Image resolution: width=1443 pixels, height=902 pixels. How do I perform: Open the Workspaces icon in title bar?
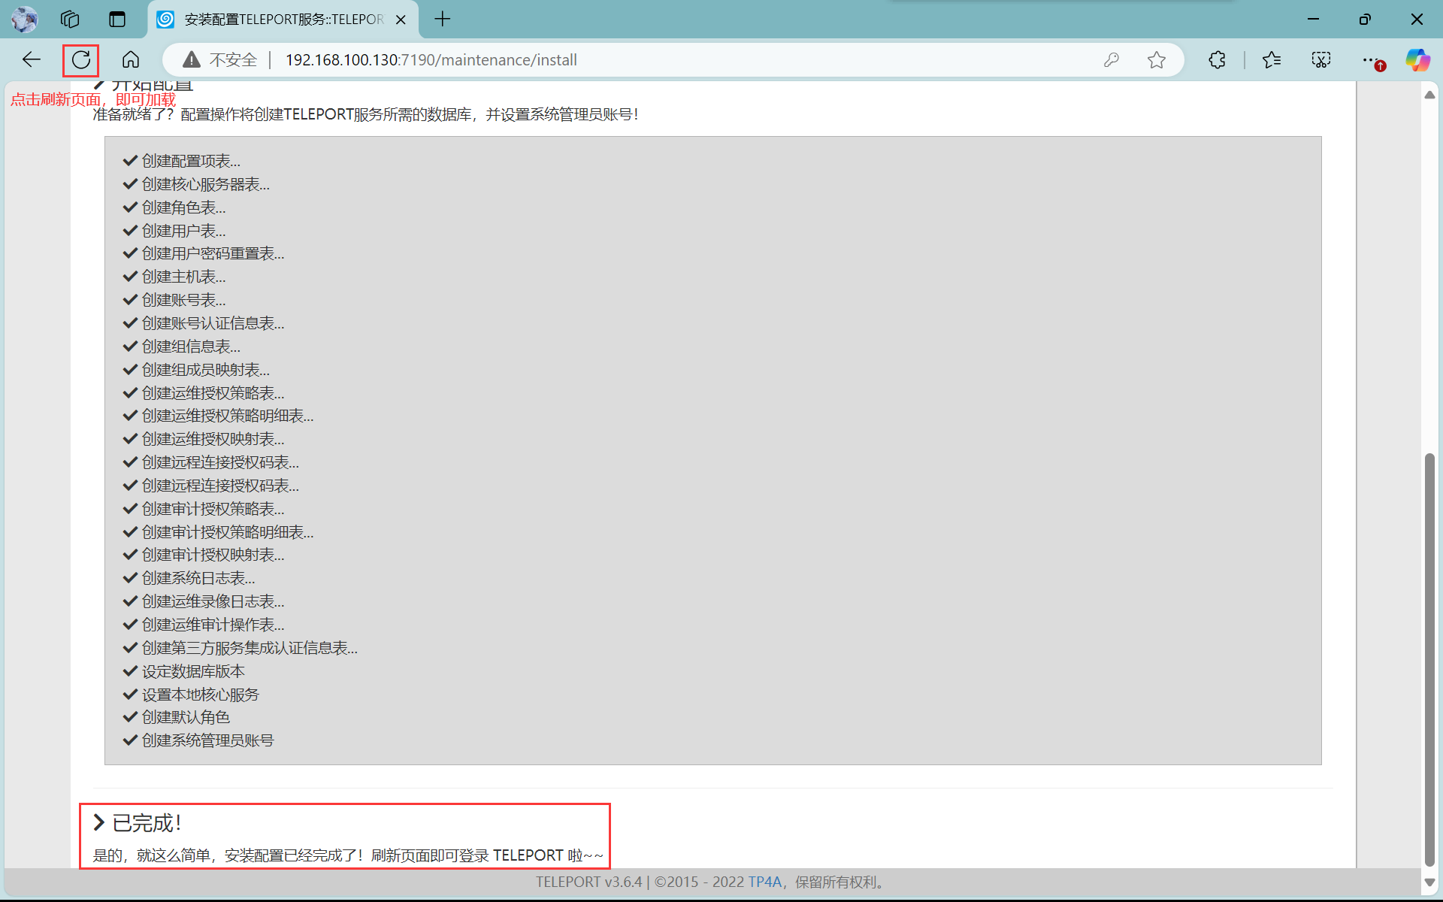[70, 20]
